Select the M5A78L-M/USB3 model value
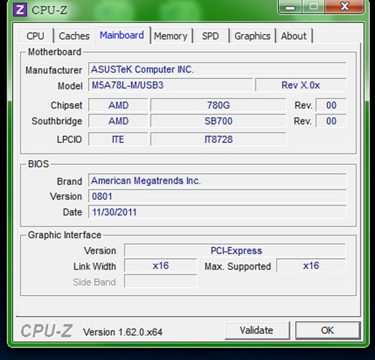 170,85
